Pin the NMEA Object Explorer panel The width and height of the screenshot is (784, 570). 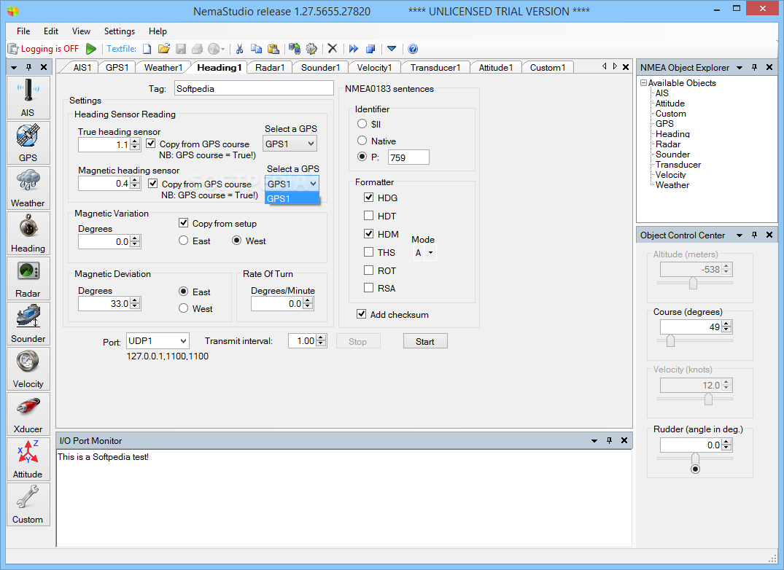(x=754, y=67)
